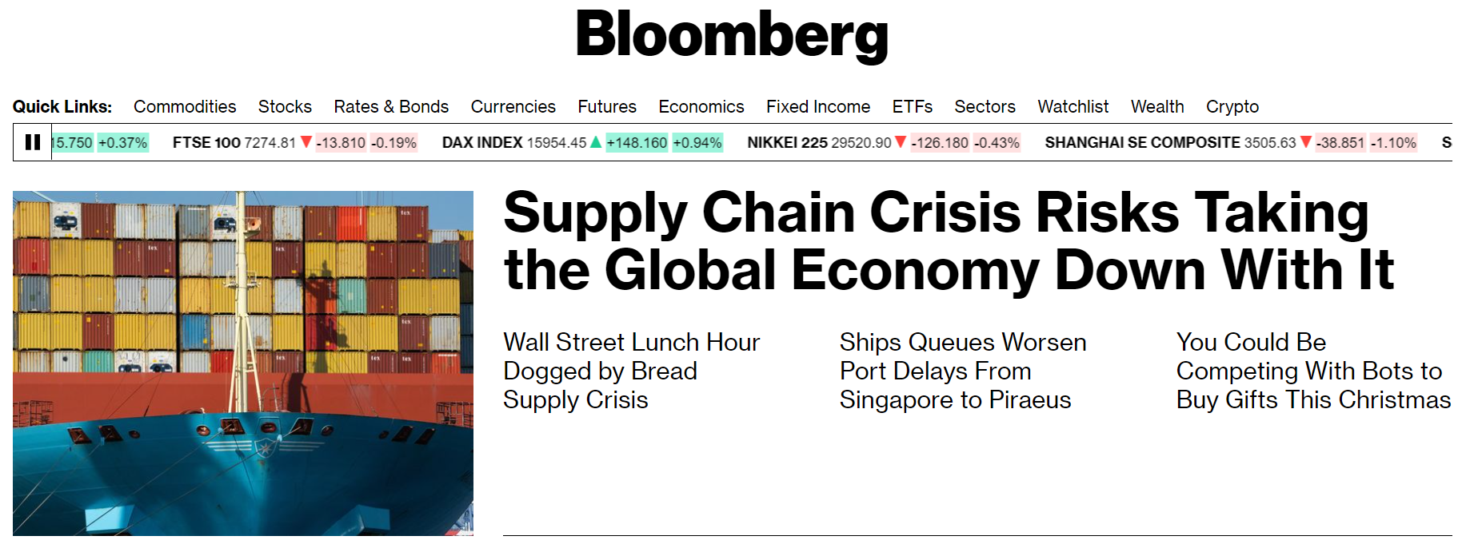This screenshot has width=1462, height=548.
Task: Go to the ETFs section
Action: 912,106
